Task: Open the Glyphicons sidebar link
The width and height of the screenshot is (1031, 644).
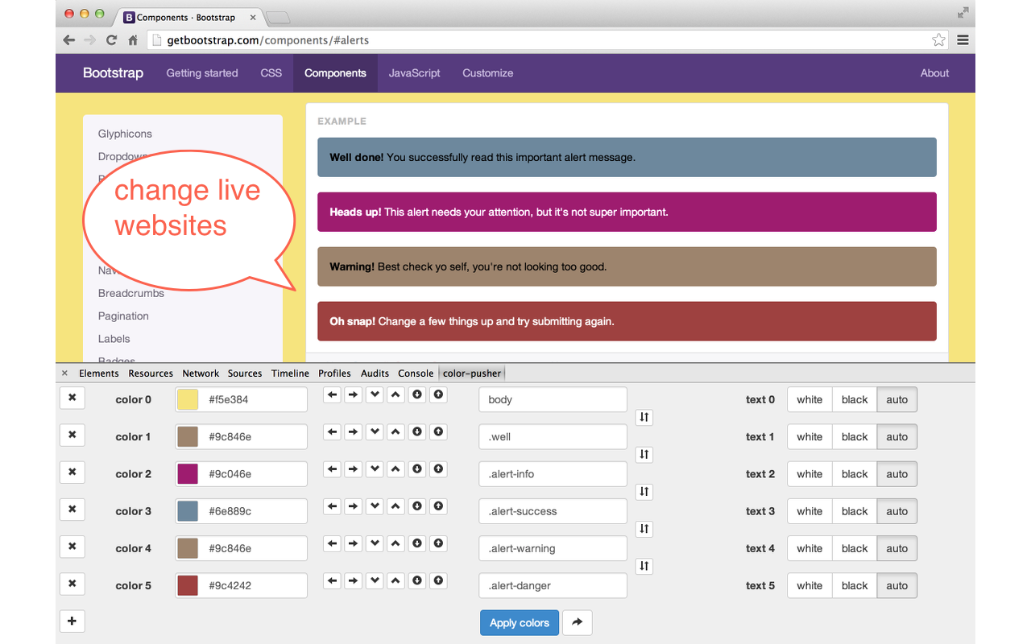Action: click(x=125, y=134)
